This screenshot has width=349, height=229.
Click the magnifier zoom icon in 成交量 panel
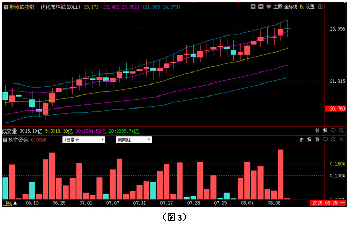(341, 130)
